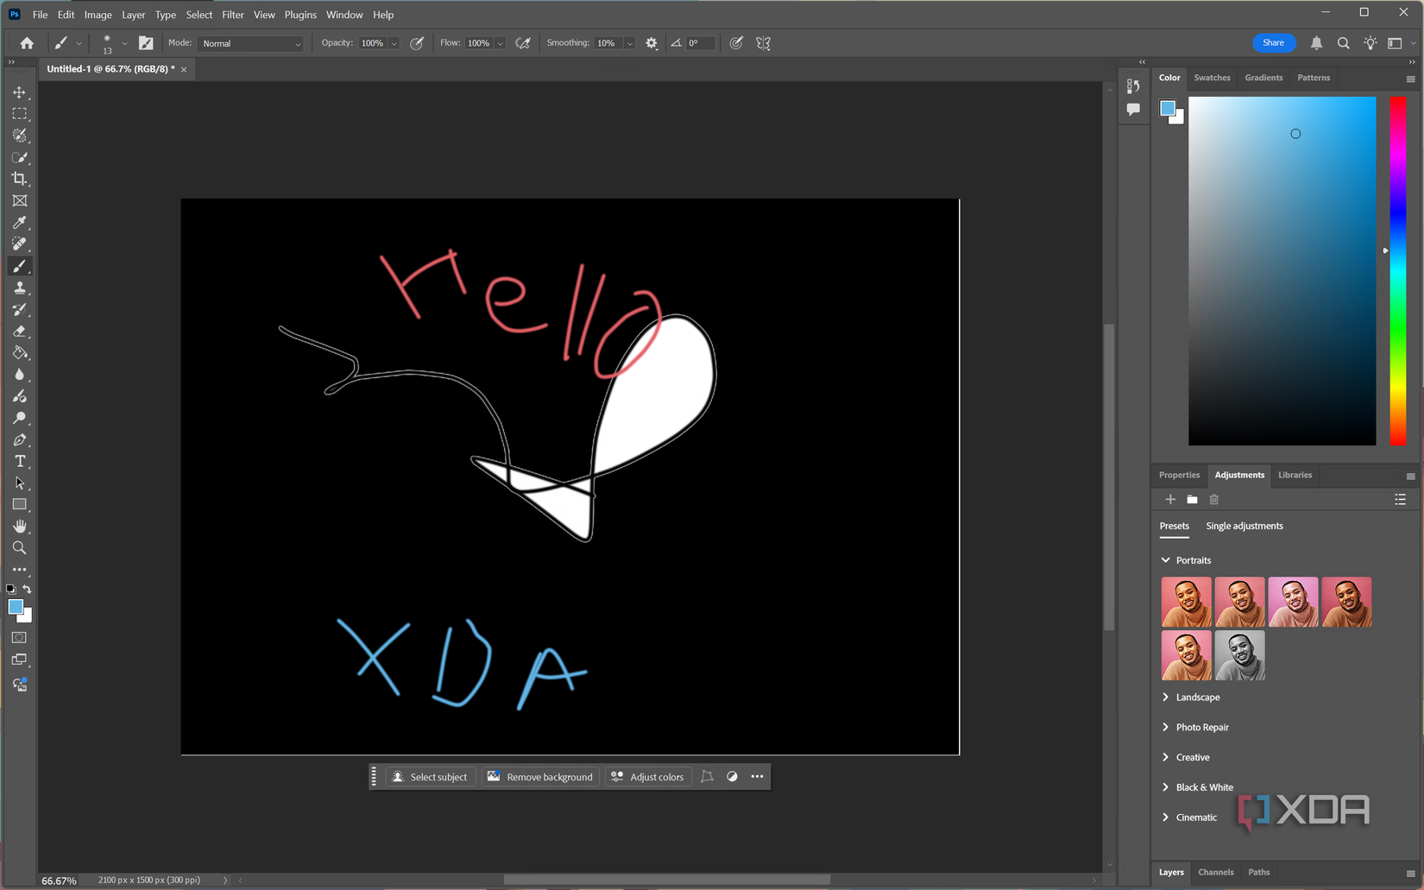Expand the Landscape presets group
Screen dimensions: 1424x890
click(1198, 697)
